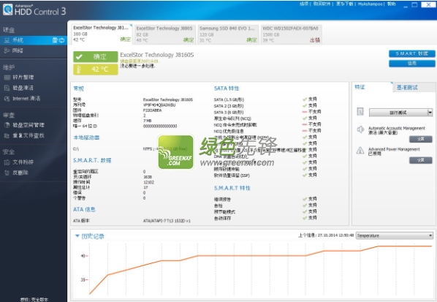Click the speaker icon for Acoustic Management
This screenshot has width=437, height=302.
360,129
